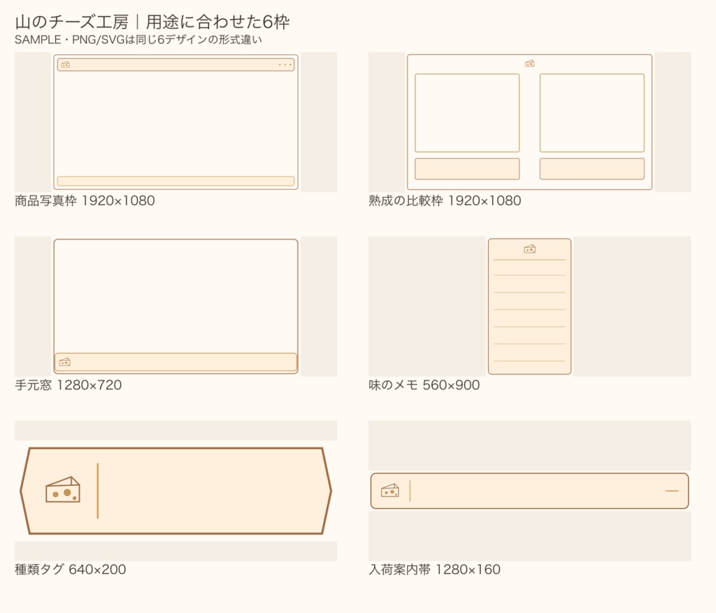716x613 pixels.
Task: Click the caption 熟成の比較枠 1920×1080
Action: [445, 200]
